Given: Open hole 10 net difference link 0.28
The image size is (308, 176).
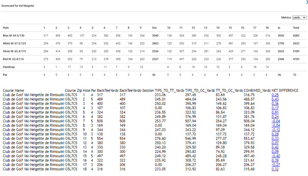Looking at the screenshot, I should (275, 134).
